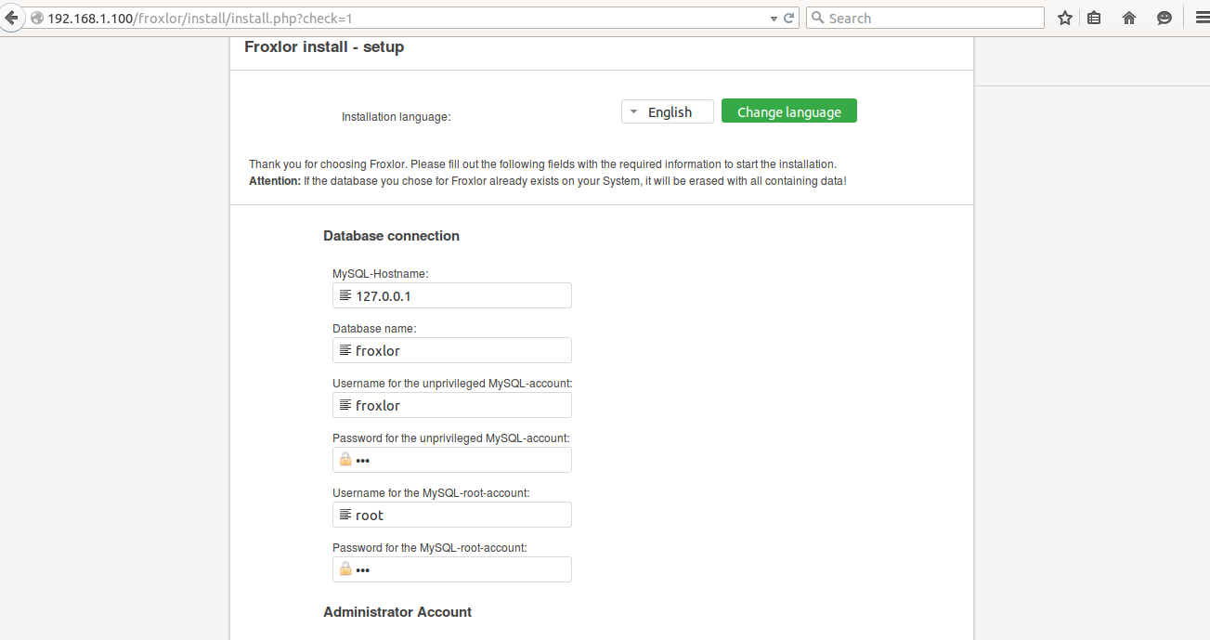Image resolution: width=1210 pixels, height=640 pixels.
Task: Click the 'Froxlor install - setup' heading
Action: click(x=324, y=46)
